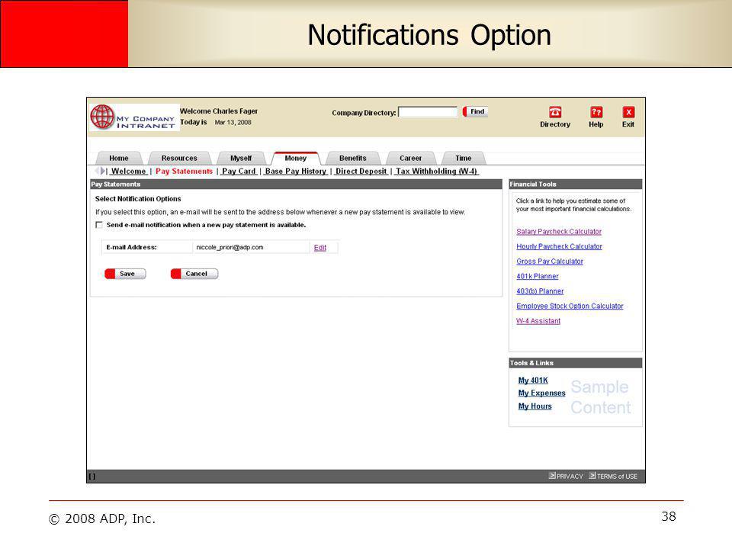
Task: Switch to the Resources tab
Action: [x=179, y=159]
